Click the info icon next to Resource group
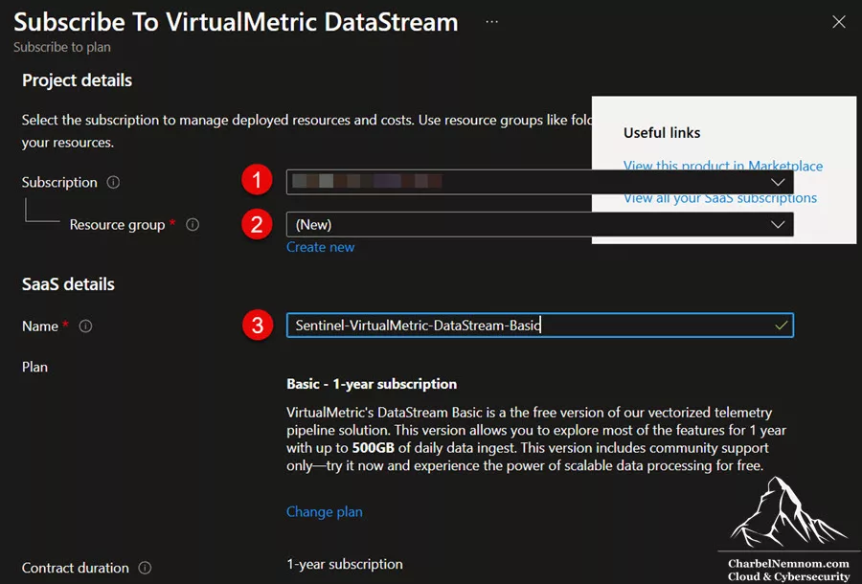 pos(193,225)
